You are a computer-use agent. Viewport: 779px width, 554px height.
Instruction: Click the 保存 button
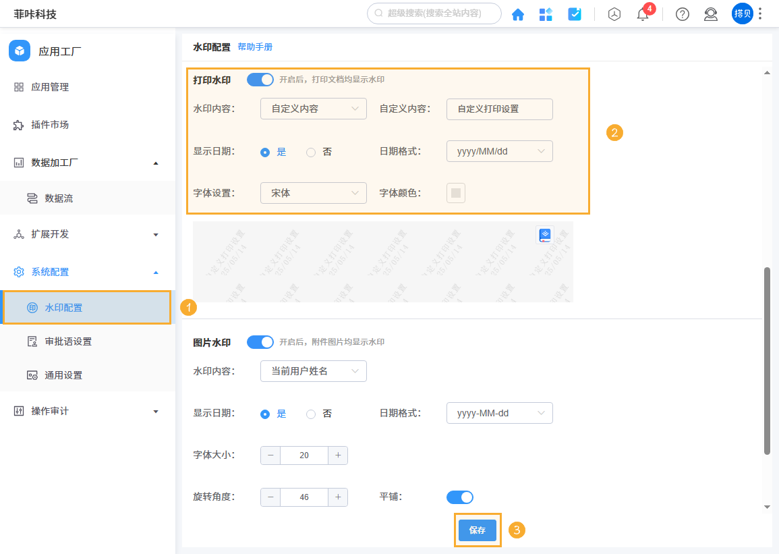(x=478, y=530)
